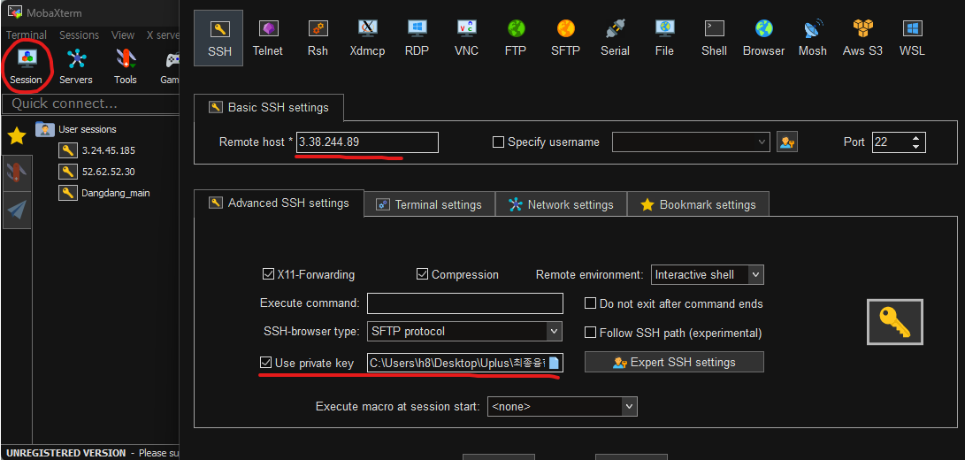Open the Tools toolbar button
The height and width of the screenshot is (460, 965).
tap(126, 66)
